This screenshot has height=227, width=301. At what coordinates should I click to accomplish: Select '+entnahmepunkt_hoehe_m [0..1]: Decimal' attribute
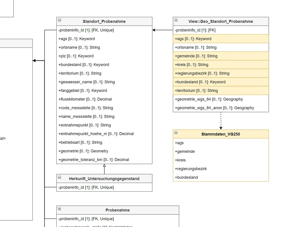click(x=104, y=134)
